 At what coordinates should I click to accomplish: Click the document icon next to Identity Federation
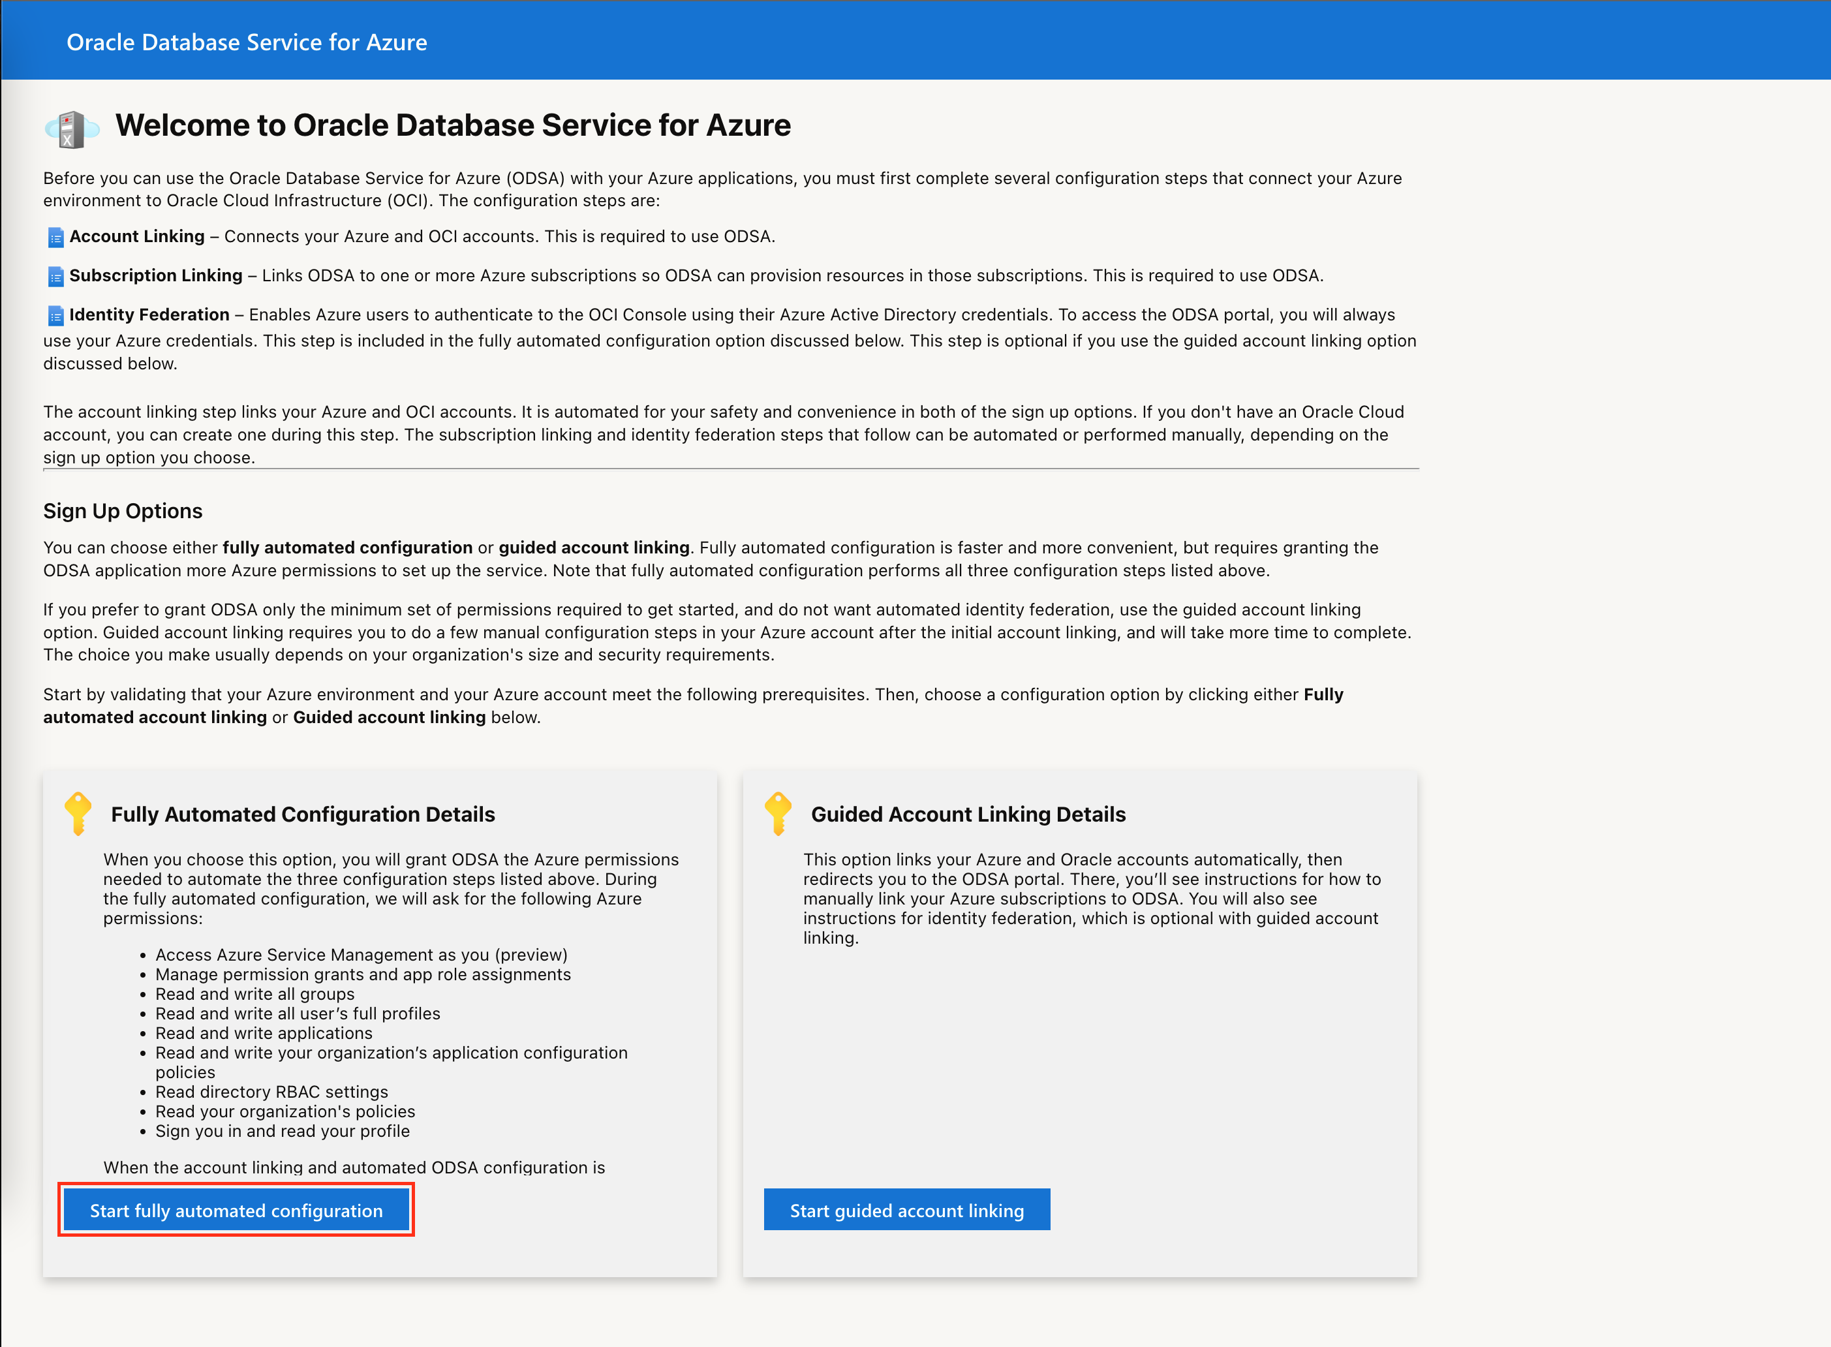(x=55, y=316)
